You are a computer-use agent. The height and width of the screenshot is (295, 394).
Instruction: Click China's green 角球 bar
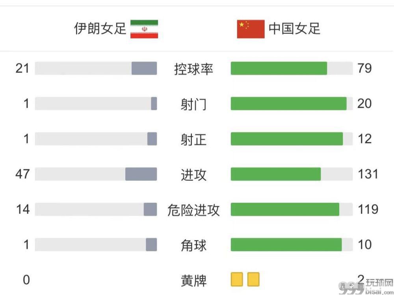click(286, 245)
